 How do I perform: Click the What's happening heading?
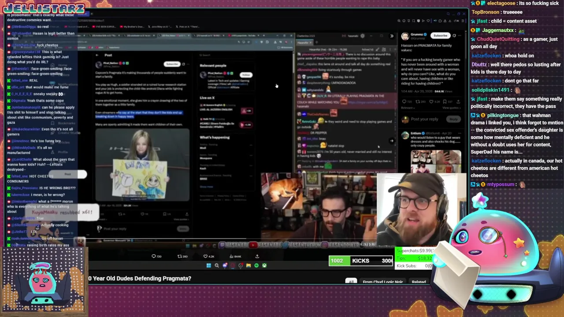pos(215,137)
